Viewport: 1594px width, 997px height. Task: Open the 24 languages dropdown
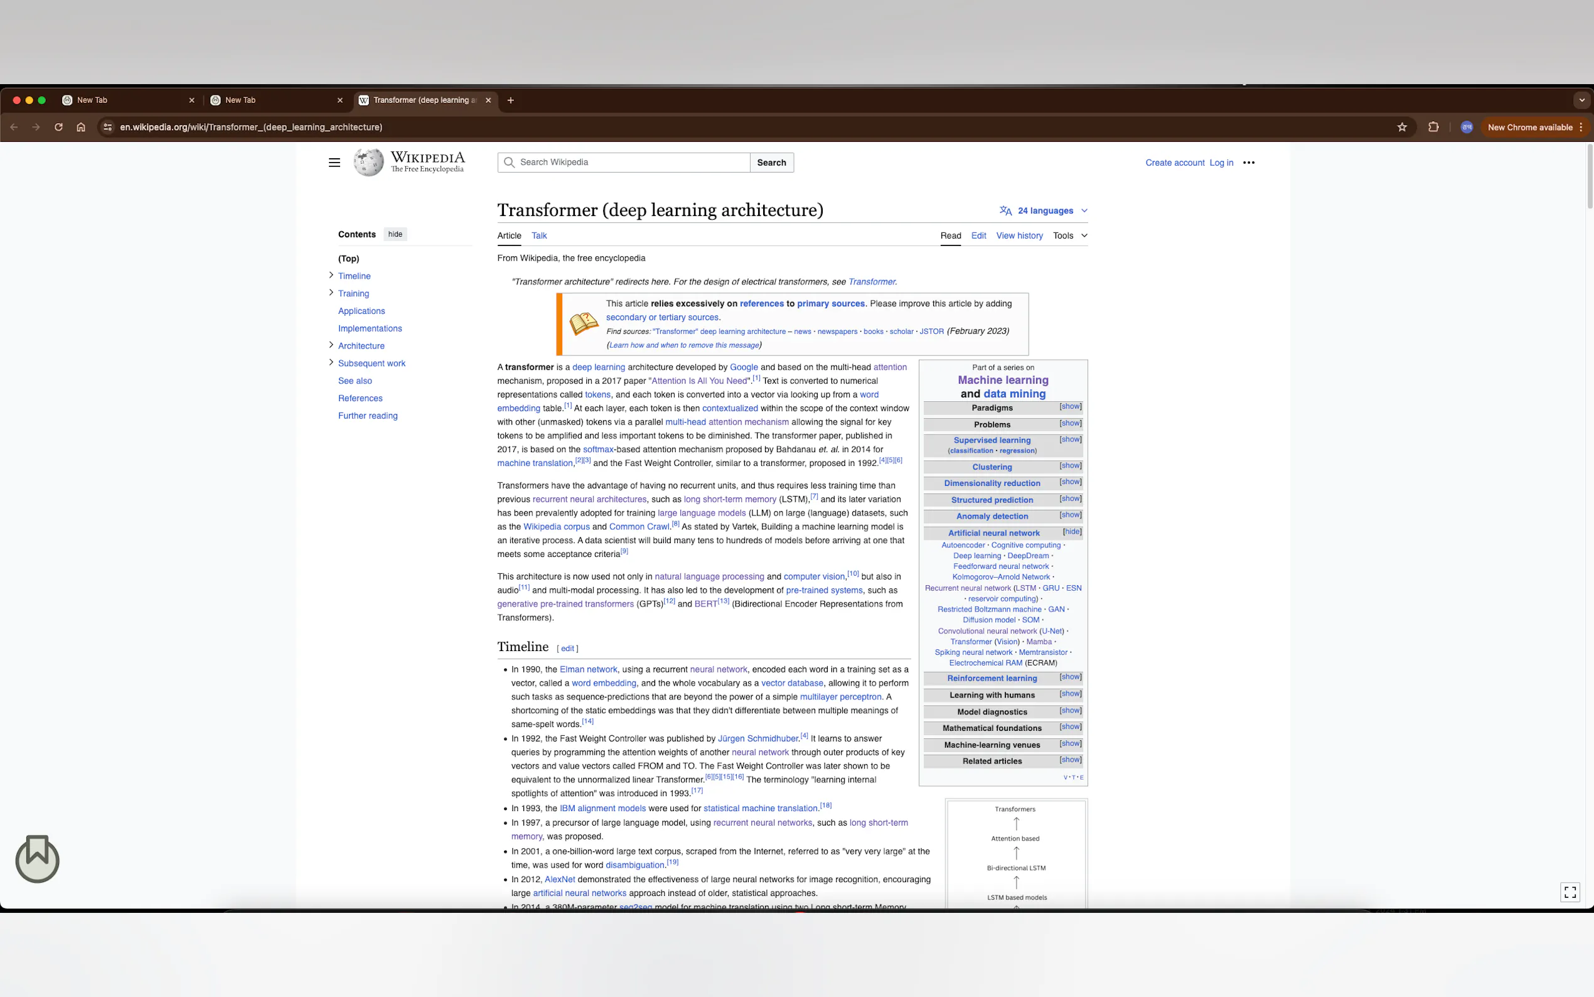(1044, 210)
